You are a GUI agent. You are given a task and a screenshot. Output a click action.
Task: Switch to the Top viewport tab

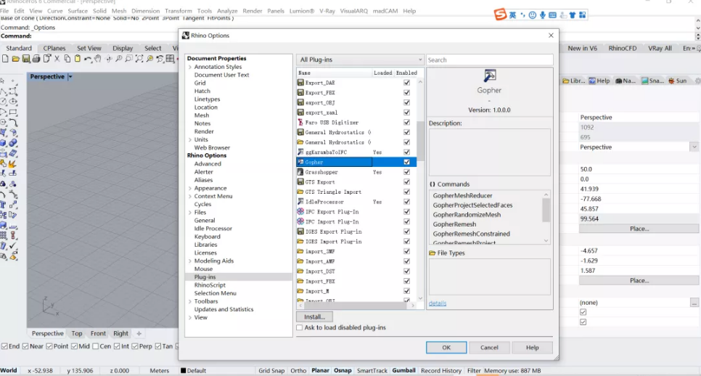click(x=77, y=333)
